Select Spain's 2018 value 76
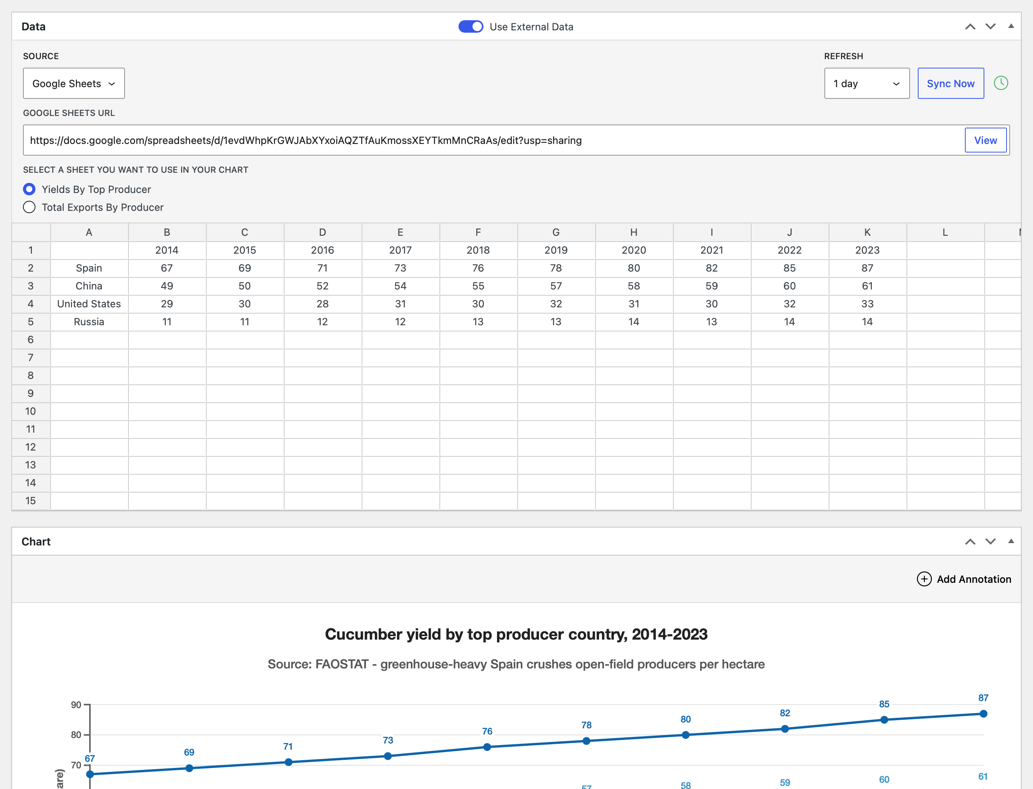 pos(478,268)
